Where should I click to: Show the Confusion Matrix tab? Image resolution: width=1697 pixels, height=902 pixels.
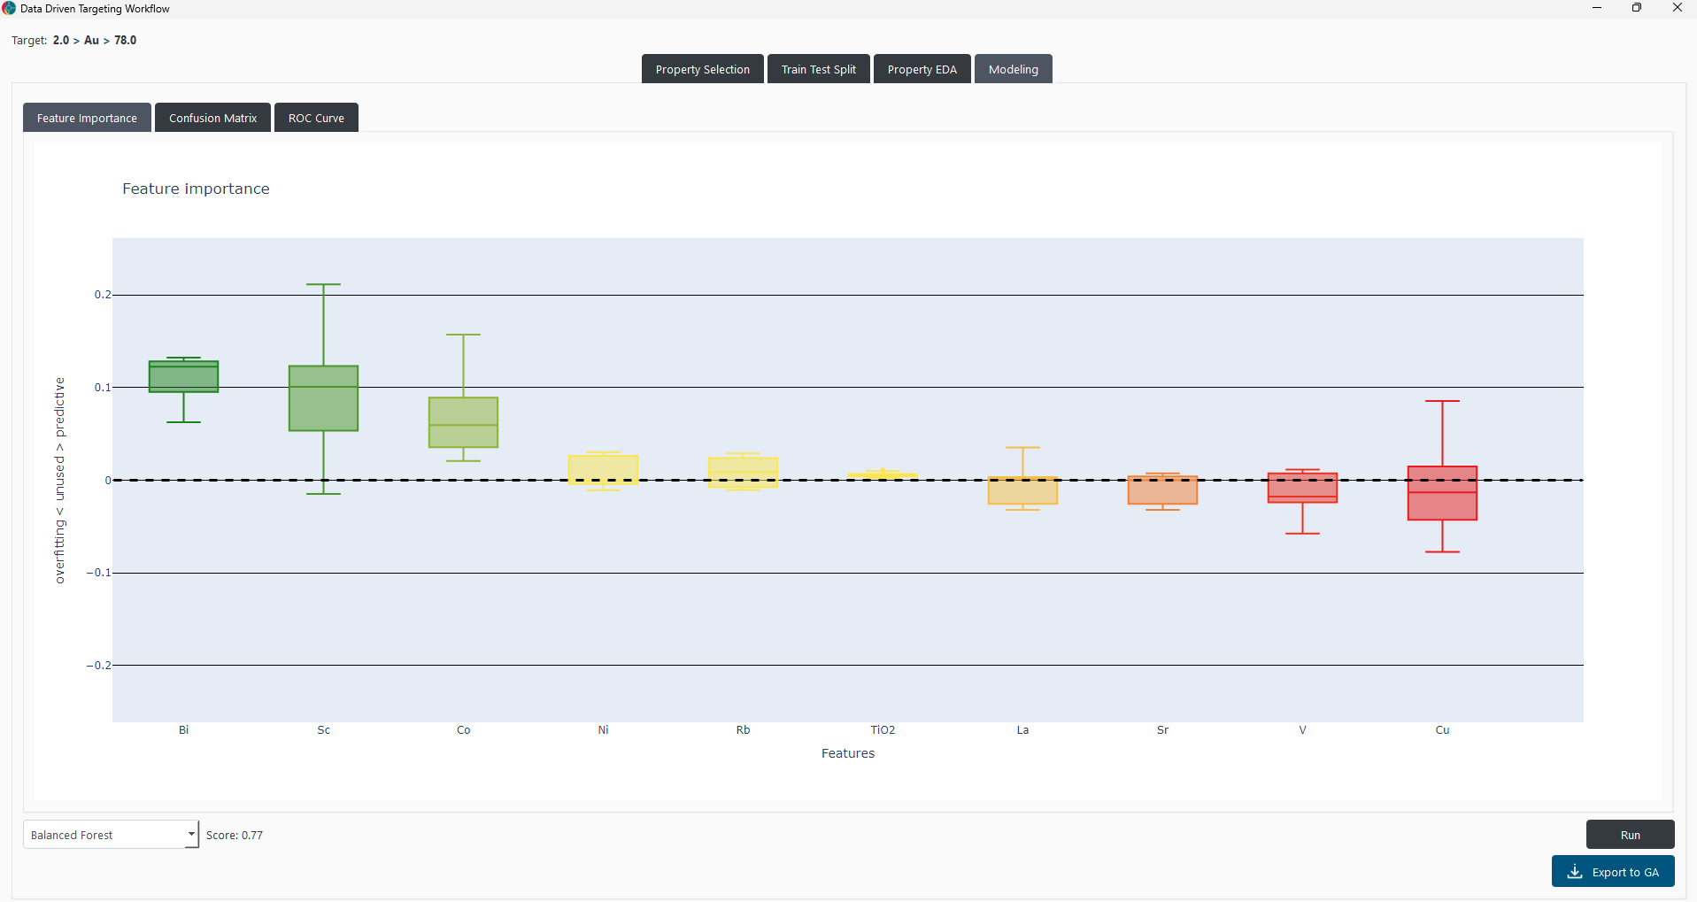[x=212, y=118]
